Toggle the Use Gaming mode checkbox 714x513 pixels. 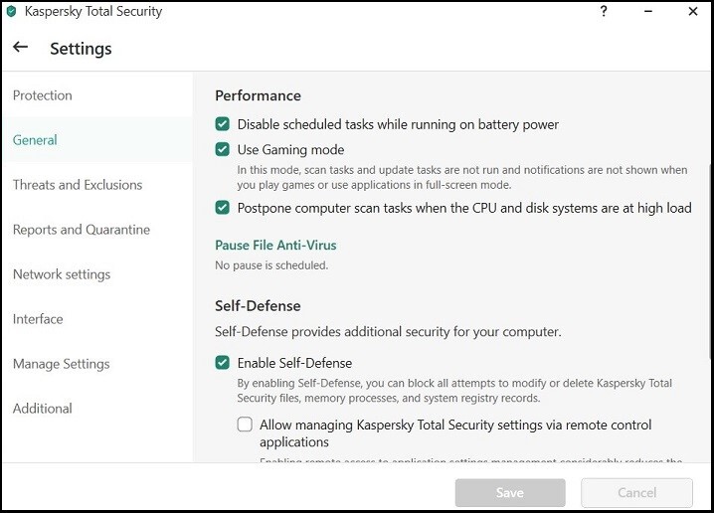[223, 150]
